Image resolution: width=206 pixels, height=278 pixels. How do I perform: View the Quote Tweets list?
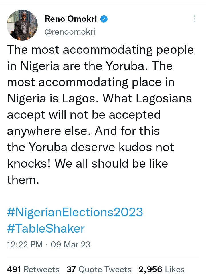point(105,269)
